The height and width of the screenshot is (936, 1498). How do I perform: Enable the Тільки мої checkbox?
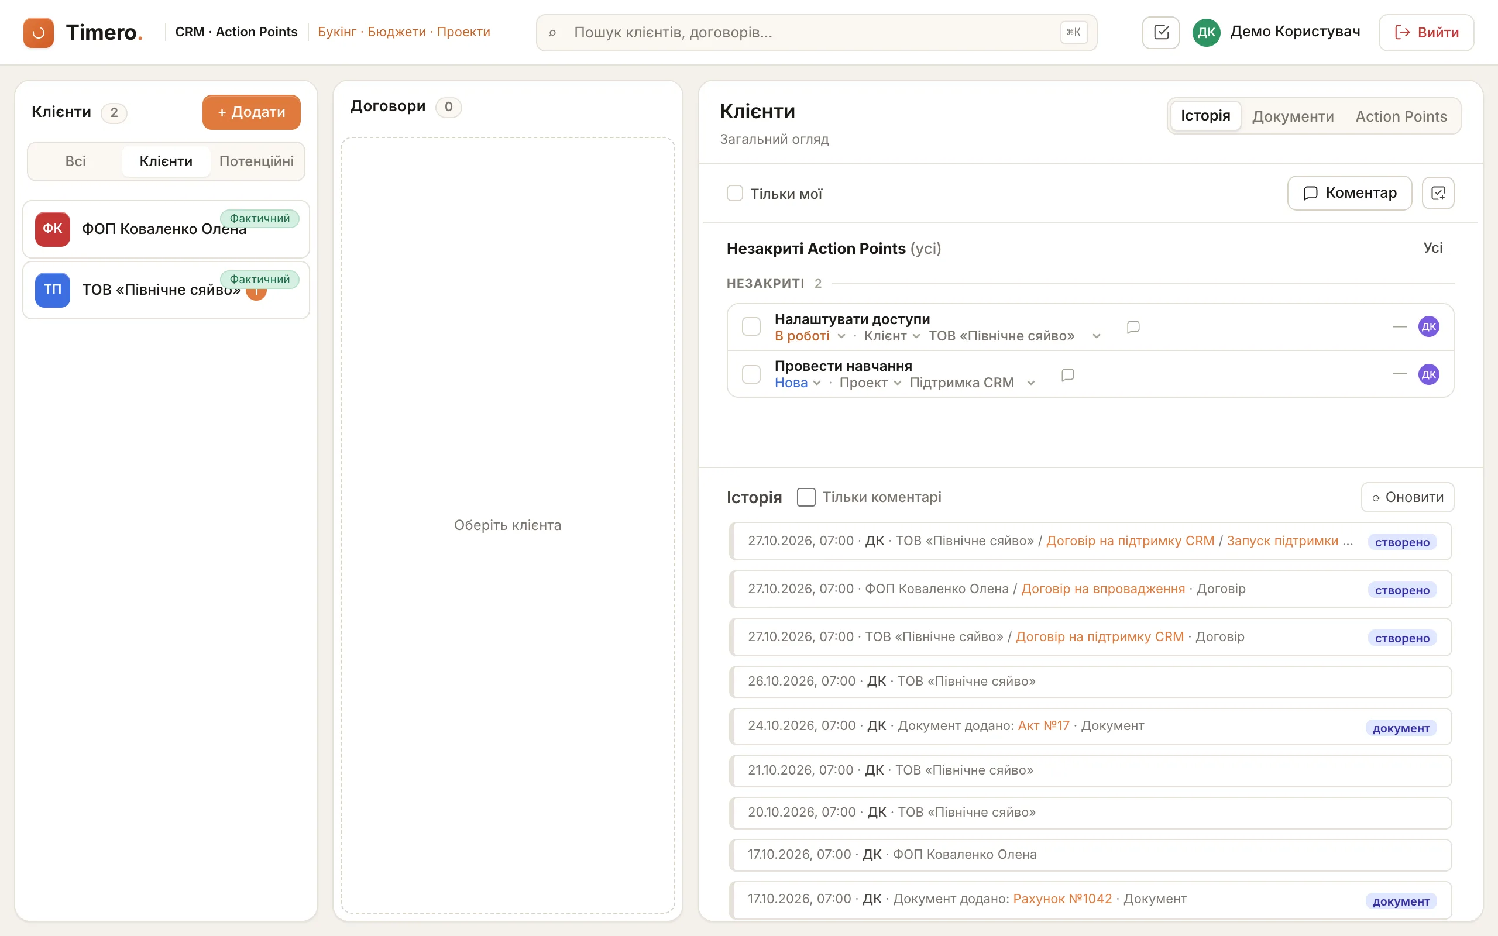pos(735,193)
